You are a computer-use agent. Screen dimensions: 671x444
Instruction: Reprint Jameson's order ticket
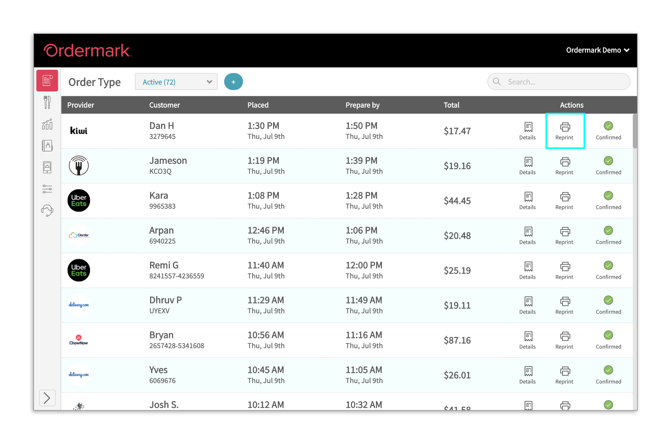pos(564,166)
